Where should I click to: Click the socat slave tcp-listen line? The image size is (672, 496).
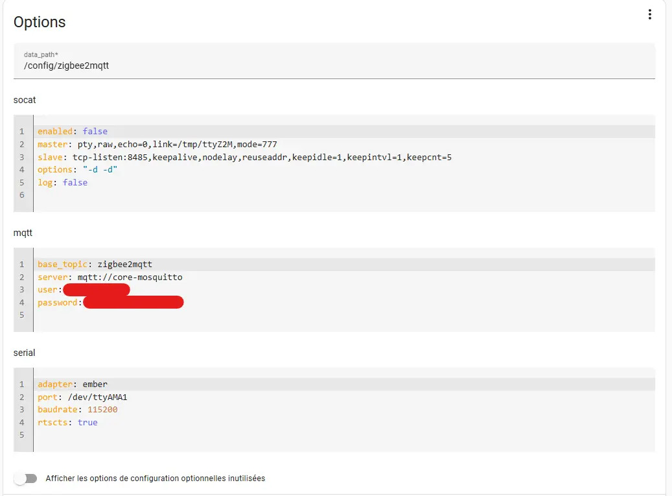244,157
